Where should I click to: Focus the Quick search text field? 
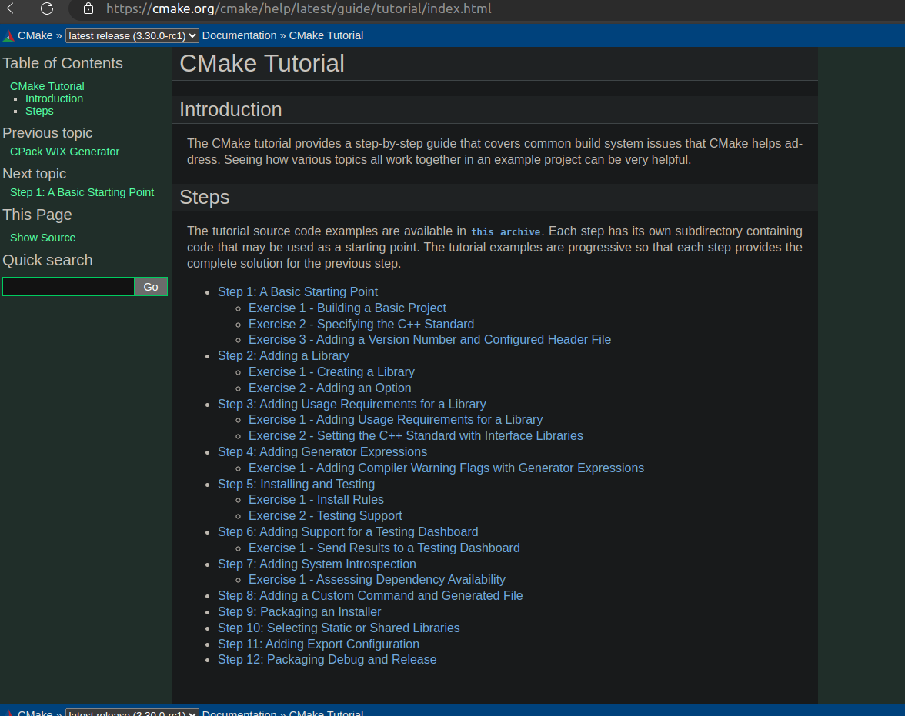click(68, 287)
